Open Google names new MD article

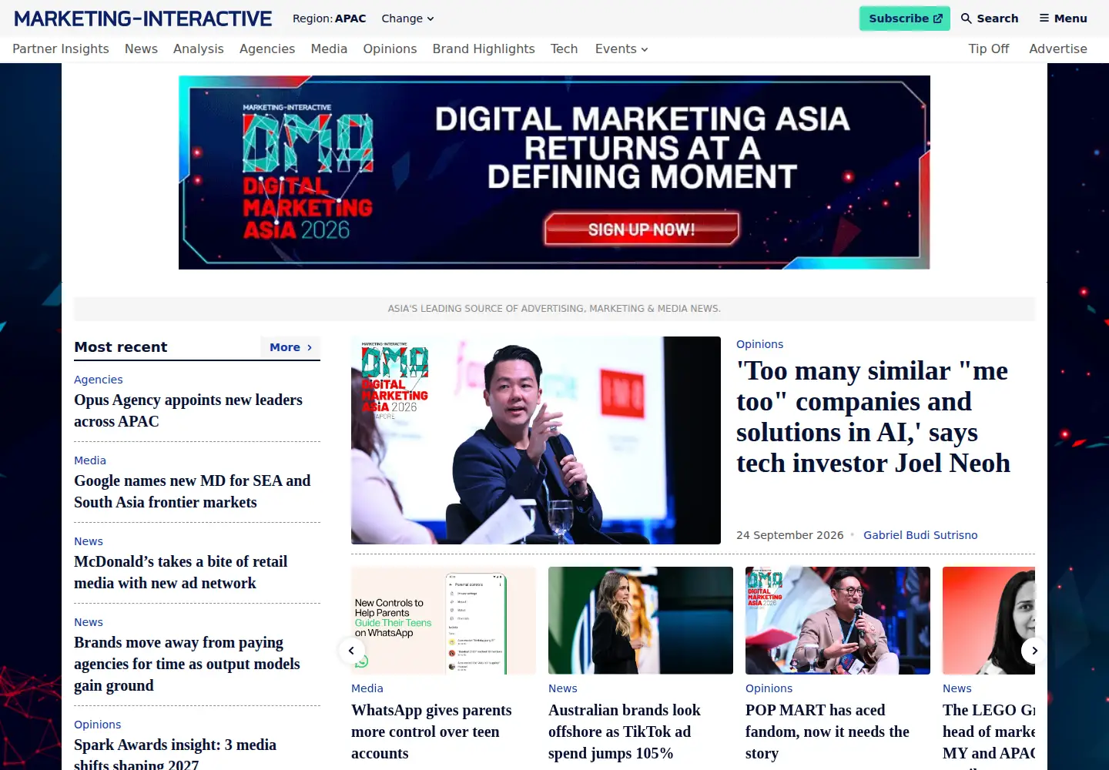coord(192,491)
